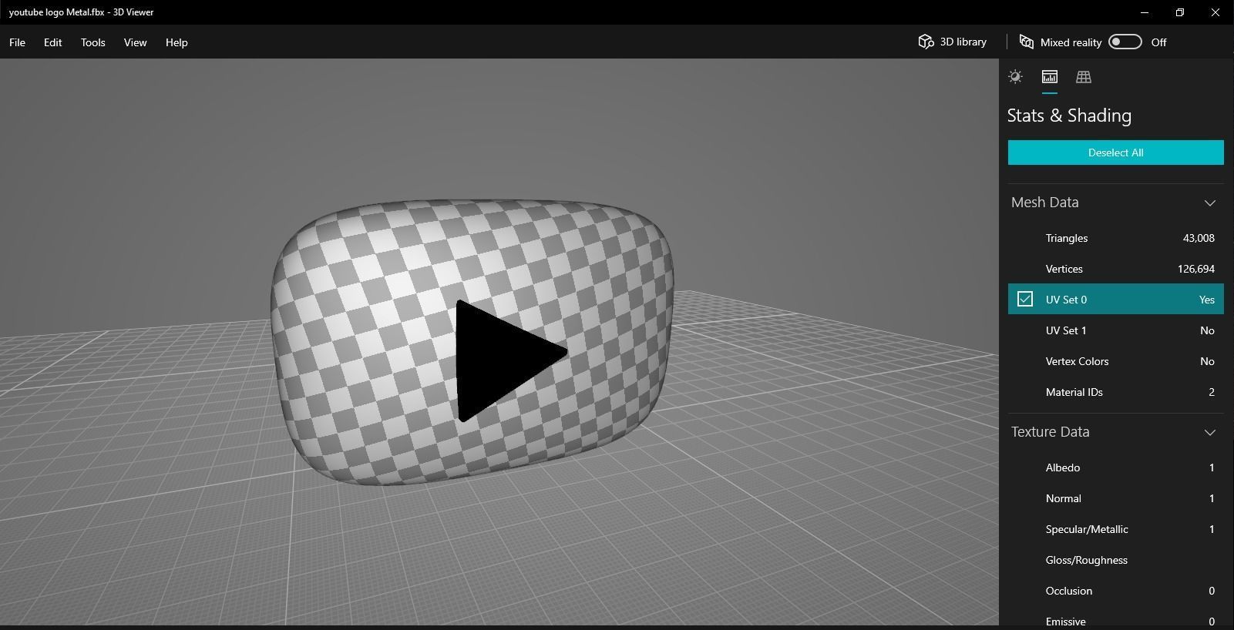
Task: Select the Triangles row
Action: click(x=1115, y=238)
